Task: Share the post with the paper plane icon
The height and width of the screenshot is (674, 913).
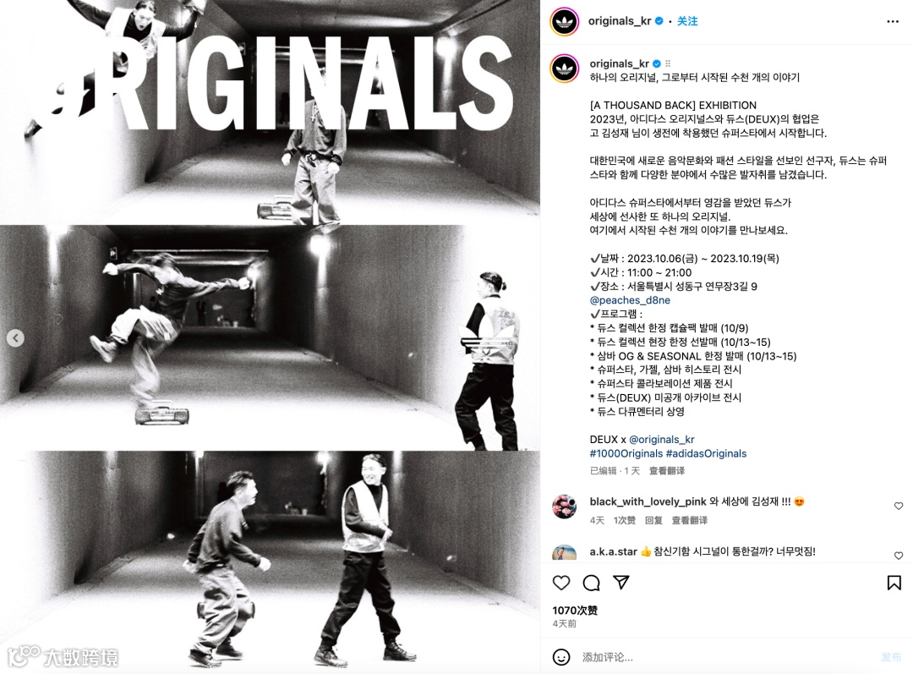Action: click(x=621, y=583)
